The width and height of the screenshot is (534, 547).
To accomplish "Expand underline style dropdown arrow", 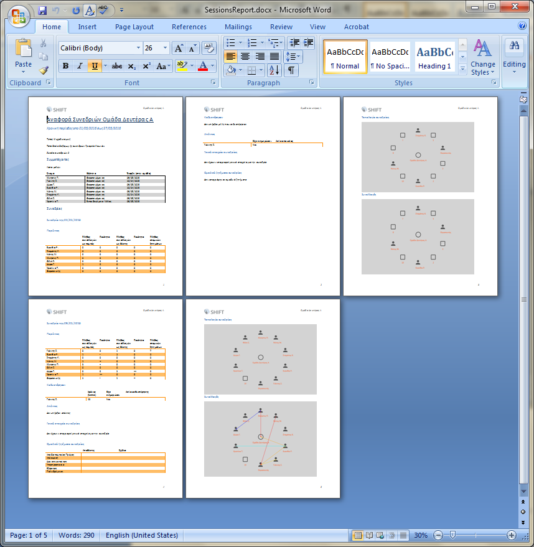I will [x=105, y=66].
